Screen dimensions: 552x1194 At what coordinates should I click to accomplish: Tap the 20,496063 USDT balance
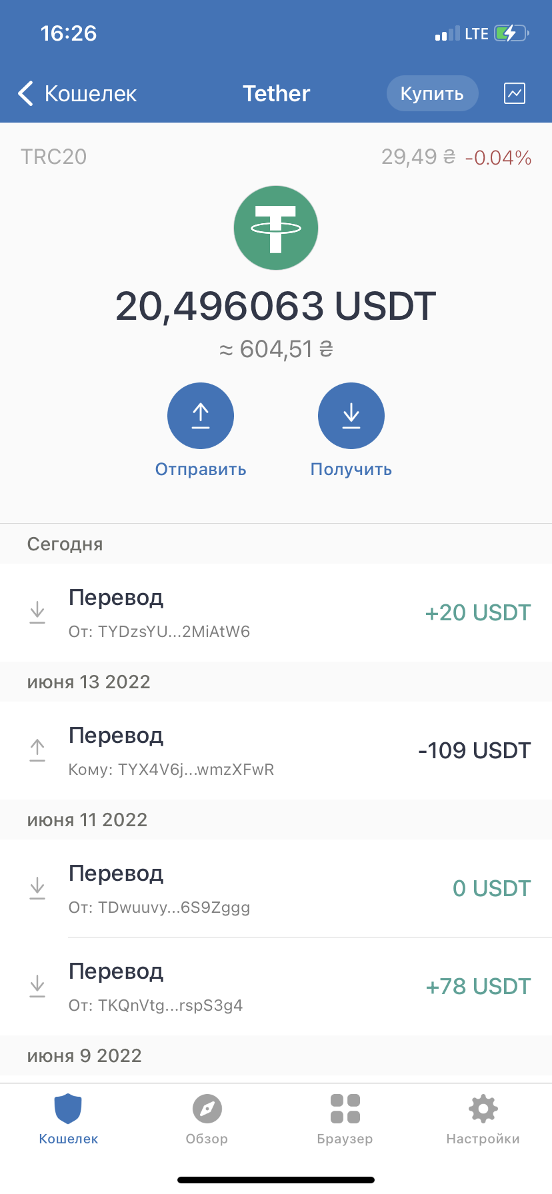coord(276,306)
